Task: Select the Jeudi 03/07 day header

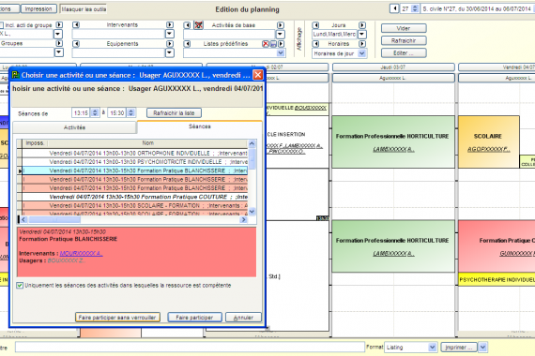Action: tap(393, 67)
